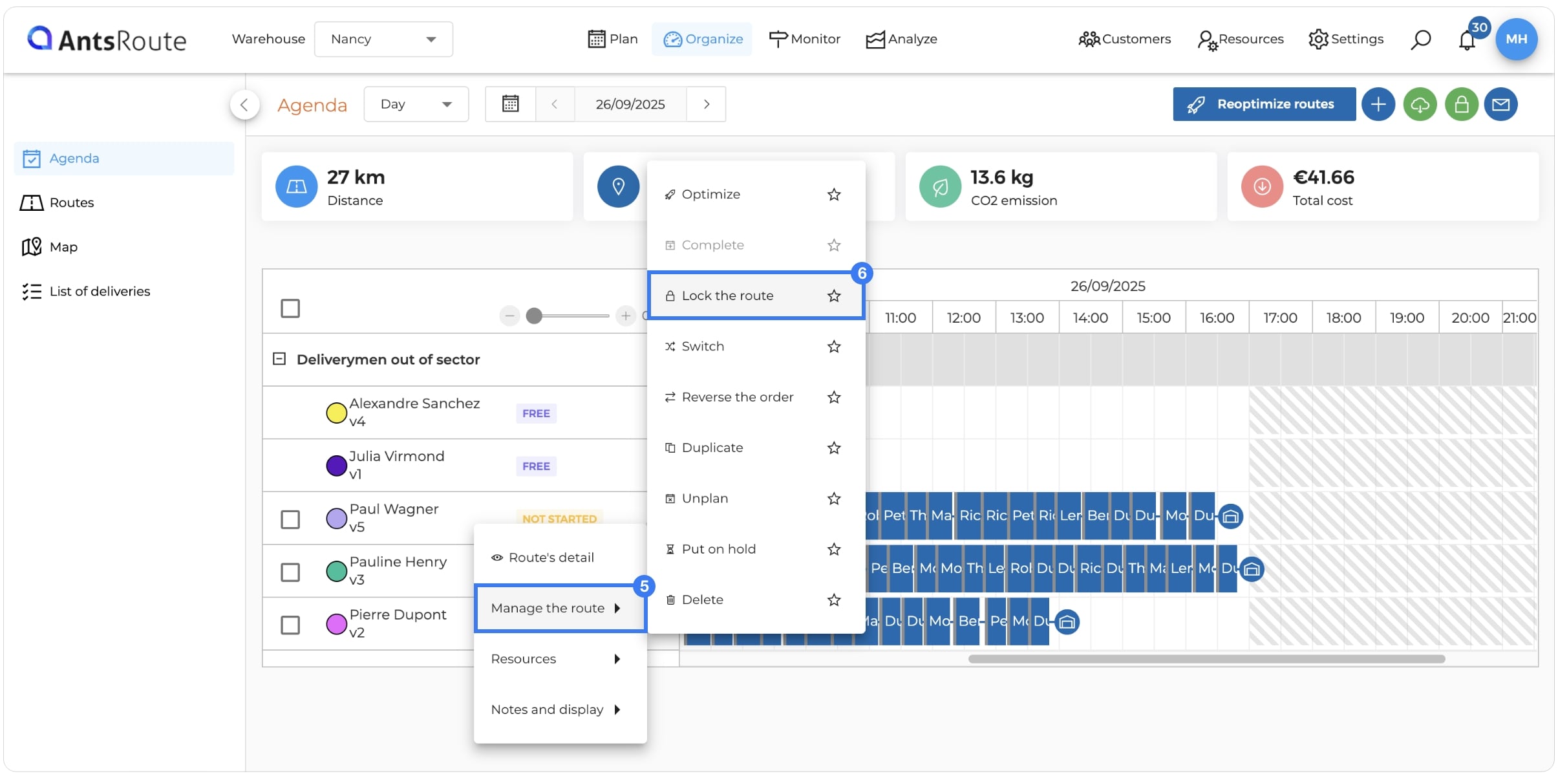Image resolution: width=1558 pixels, height=778 pixels.
Task: Click Reoptimize routes button
Action: [1264, 104]
